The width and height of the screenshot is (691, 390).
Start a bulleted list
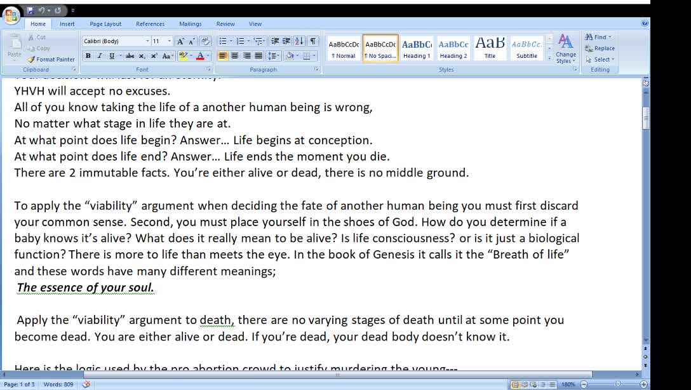pos(223,41)
